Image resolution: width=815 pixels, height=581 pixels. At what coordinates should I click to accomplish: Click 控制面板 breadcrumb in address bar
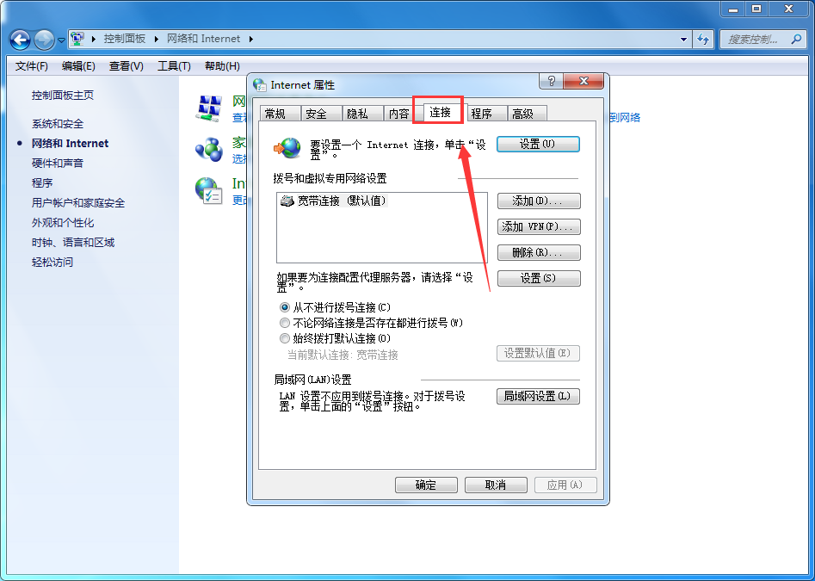point(125,39)
